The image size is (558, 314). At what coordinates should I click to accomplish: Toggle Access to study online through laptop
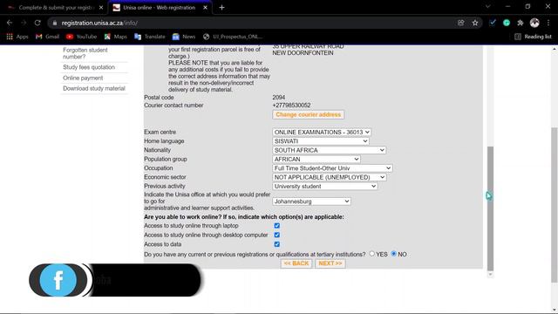pos(277,226)
